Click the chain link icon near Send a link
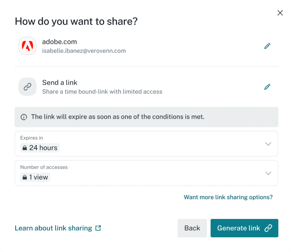 27,87
